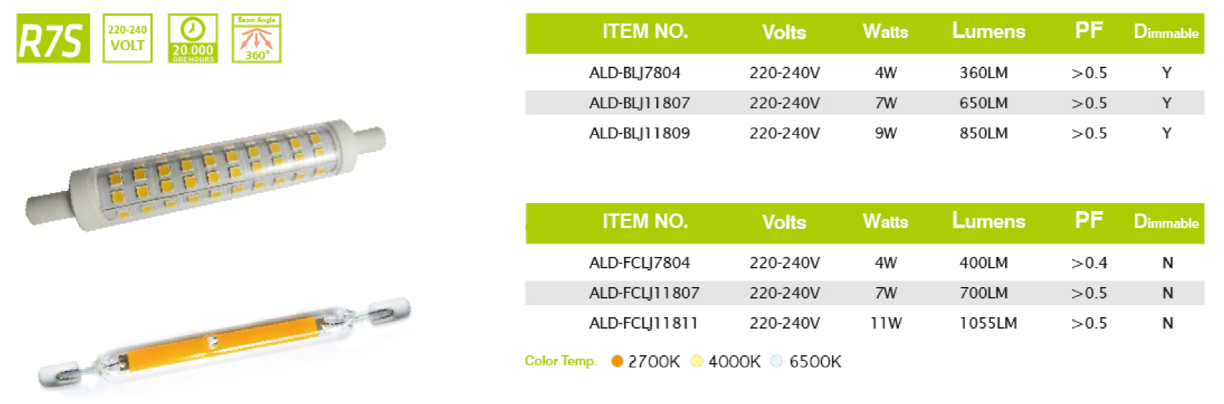Click the 220-240 Volt icon
Screen dimensions: 1224x404
(x=127, y=39)
